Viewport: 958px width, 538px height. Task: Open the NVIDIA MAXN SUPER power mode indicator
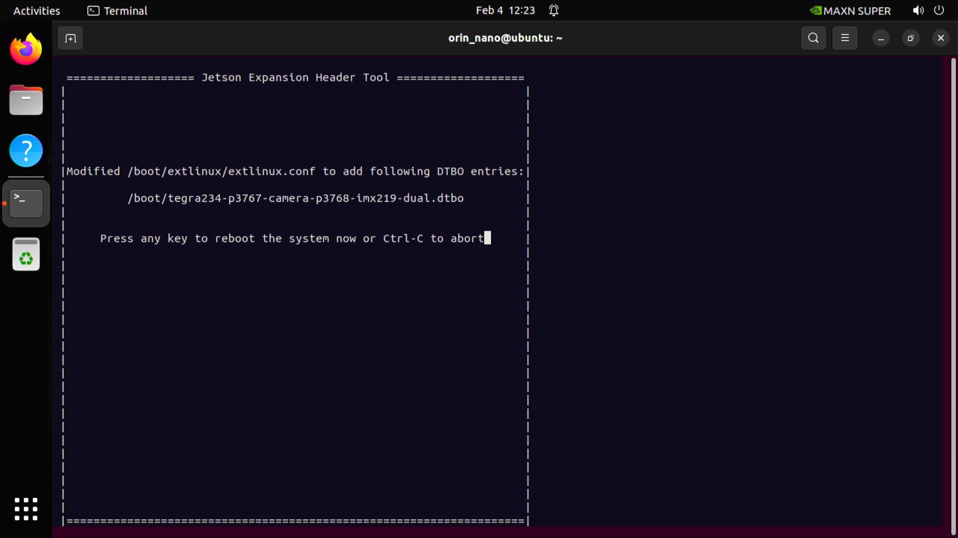(x=851, y=10)
